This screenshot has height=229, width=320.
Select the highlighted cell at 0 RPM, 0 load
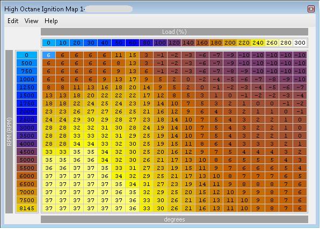tap(48, 55)
